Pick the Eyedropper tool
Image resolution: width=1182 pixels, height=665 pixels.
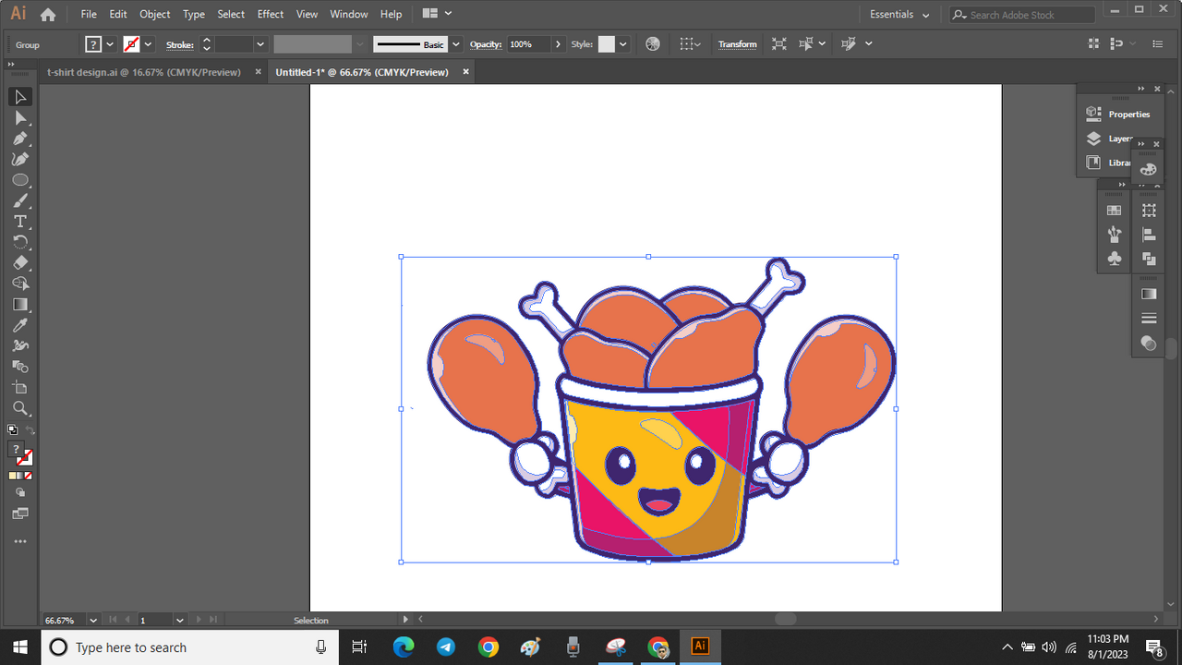coord(20,325)
